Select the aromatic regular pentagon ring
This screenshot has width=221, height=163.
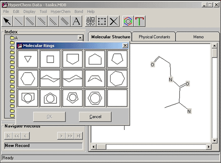point(72,98)
